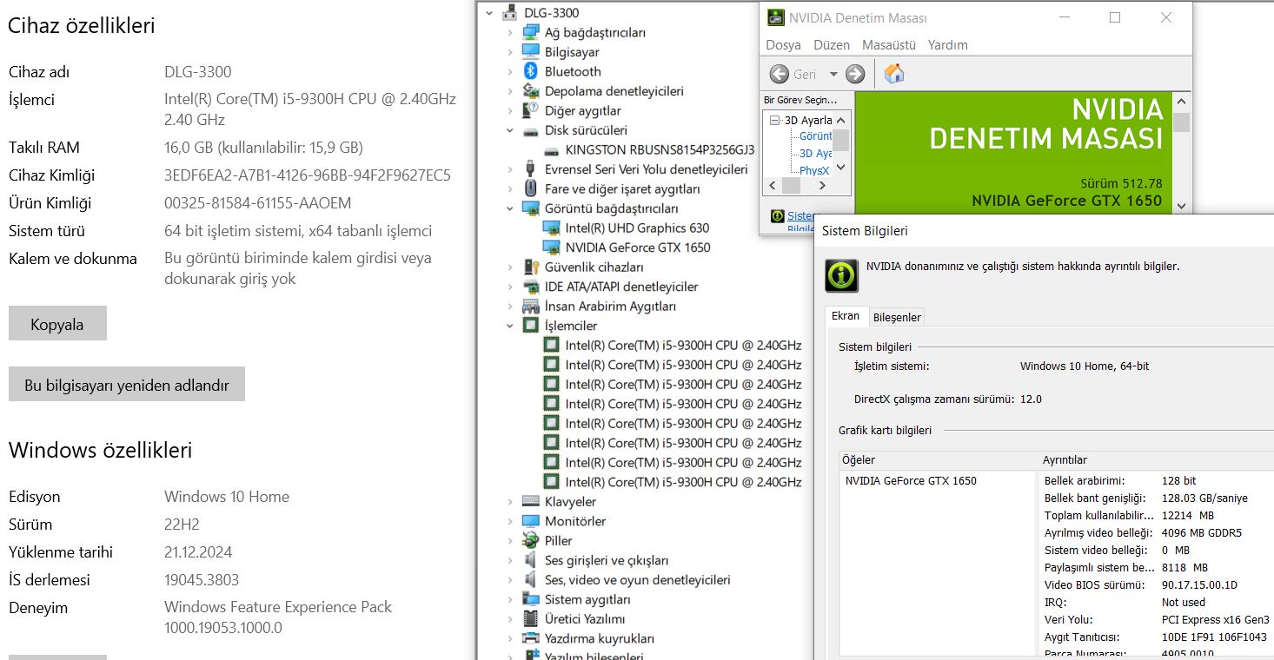The height and width of the screenshot is (660, 1274).
Task: Click the 19045.3803 build number
Action: (x=202, y=579)
